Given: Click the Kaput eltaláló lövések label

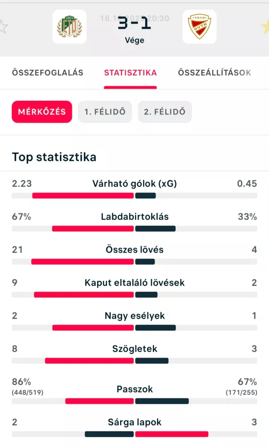Looking at the screenshot, I should [134, 283].
